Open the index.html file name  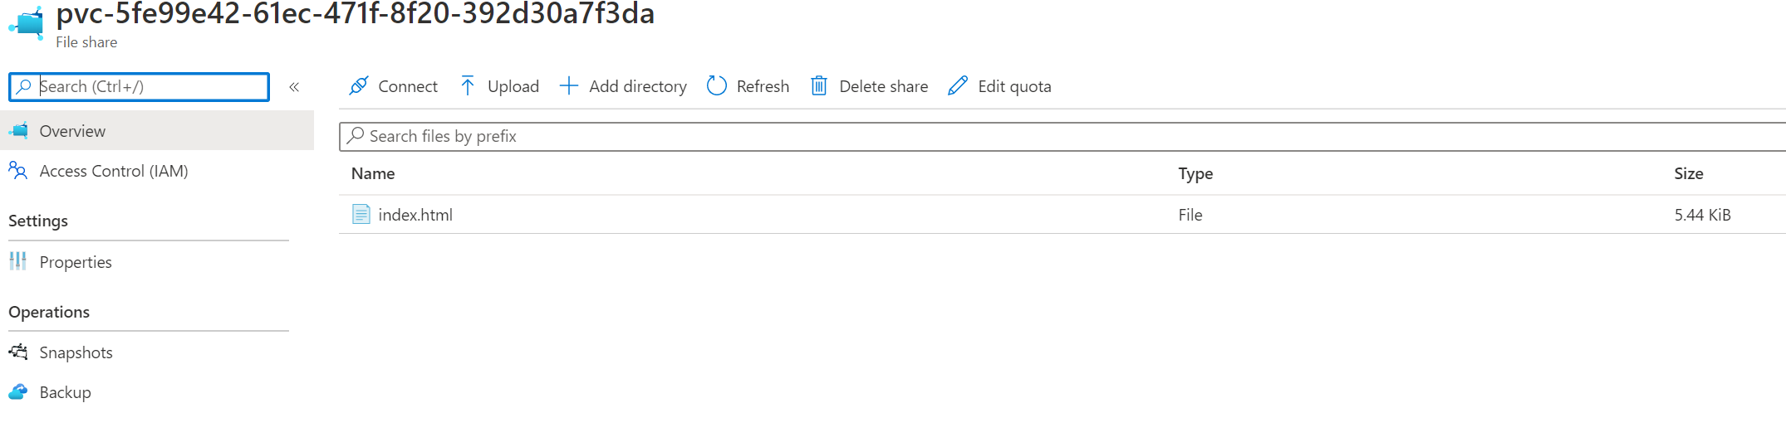(x=415, y=215)
